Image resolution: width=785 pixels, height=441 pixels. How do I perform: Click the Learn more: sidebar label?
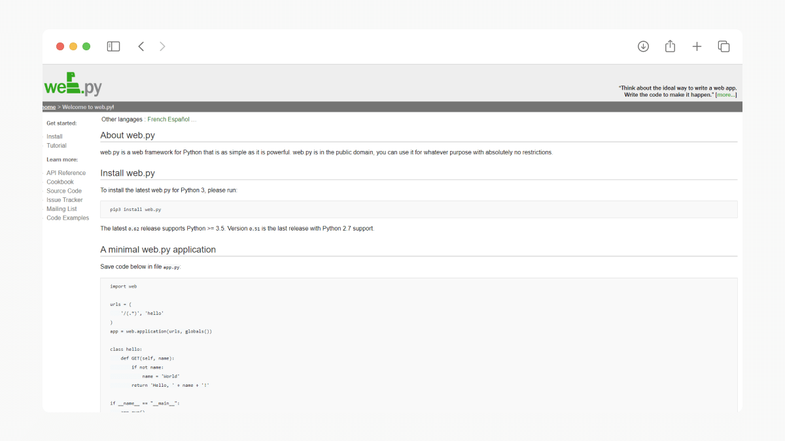(x=62, y=159)
